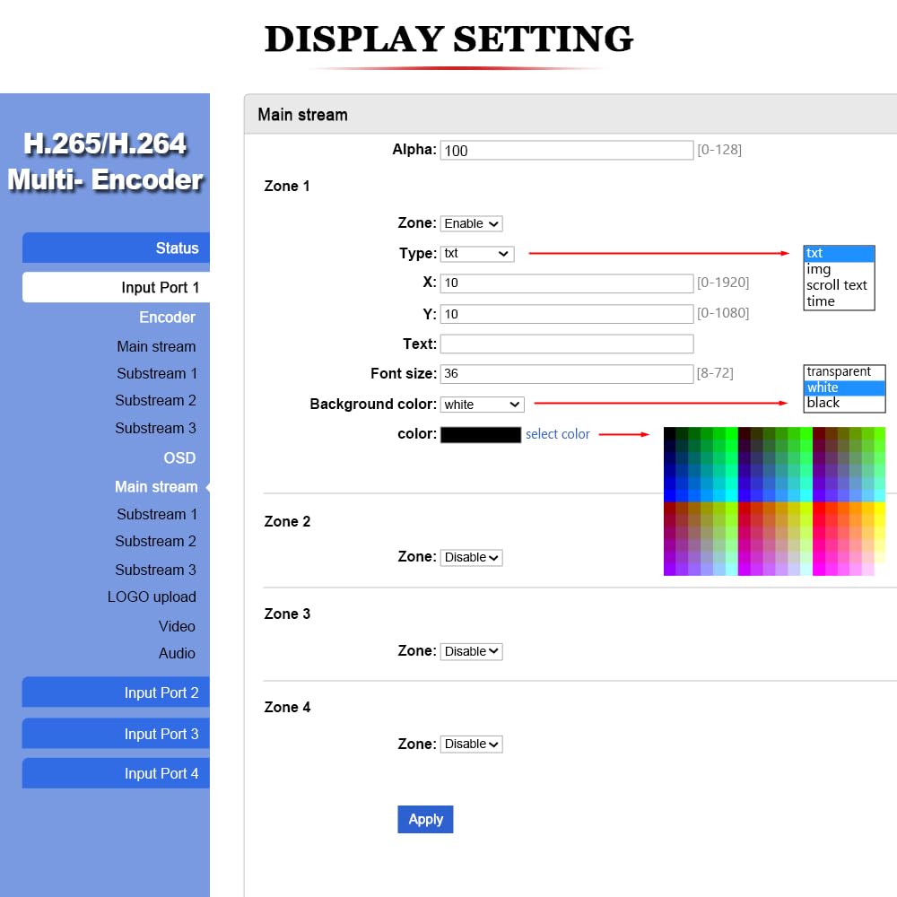Viewport: 897px width, 897px height.
Task: Focus the Text input field
Action: [x=566, y=344]
